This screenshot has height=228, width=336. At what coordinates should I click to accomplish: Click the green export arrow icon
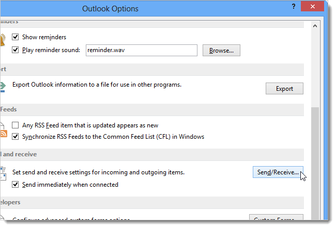tap(3, 87)
